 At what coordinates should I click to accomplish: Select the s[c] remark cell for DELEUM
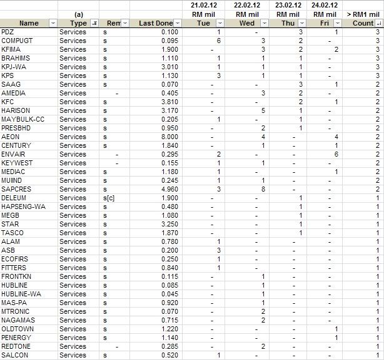pyautogui.click(x=114, y=198)
